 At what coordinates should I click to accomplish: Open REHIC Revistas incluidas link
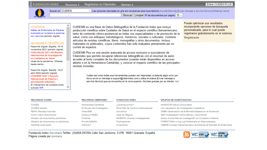click(x=43, y=112)
